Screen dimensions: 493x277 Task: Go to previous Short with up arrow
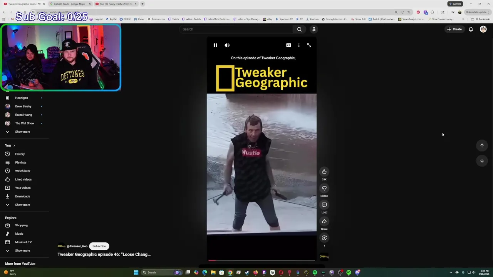point(482,145)
